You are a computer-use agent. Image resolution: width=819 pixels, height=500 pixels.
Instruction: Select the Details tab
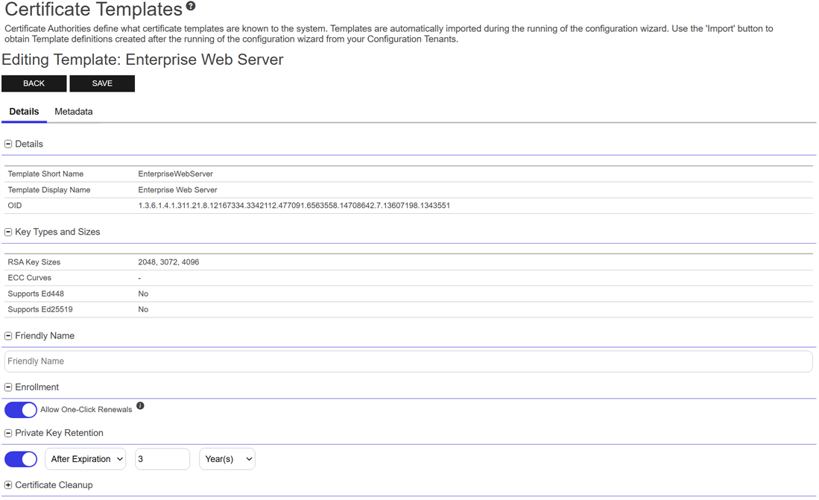click(24, 112)
